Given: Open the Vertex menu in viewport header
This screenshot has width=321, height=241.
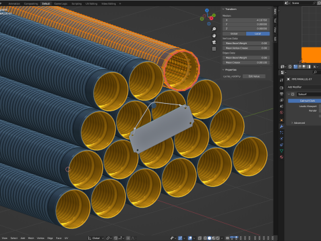Looking at the screenshot, I should [40, 238].
